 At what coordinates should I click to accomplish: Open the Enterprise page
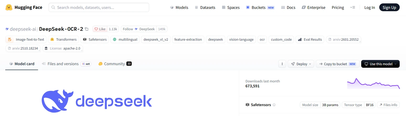(313, 8)
